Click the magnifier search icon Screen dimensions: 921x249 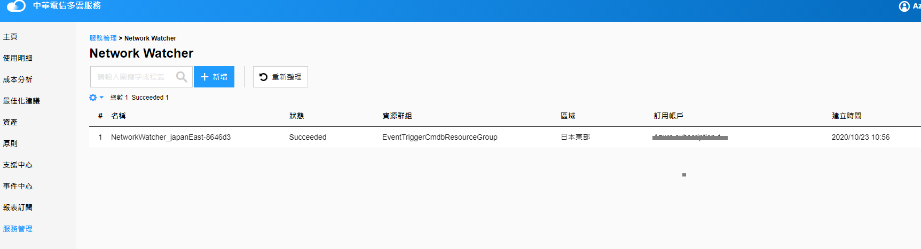pos(182,77)
